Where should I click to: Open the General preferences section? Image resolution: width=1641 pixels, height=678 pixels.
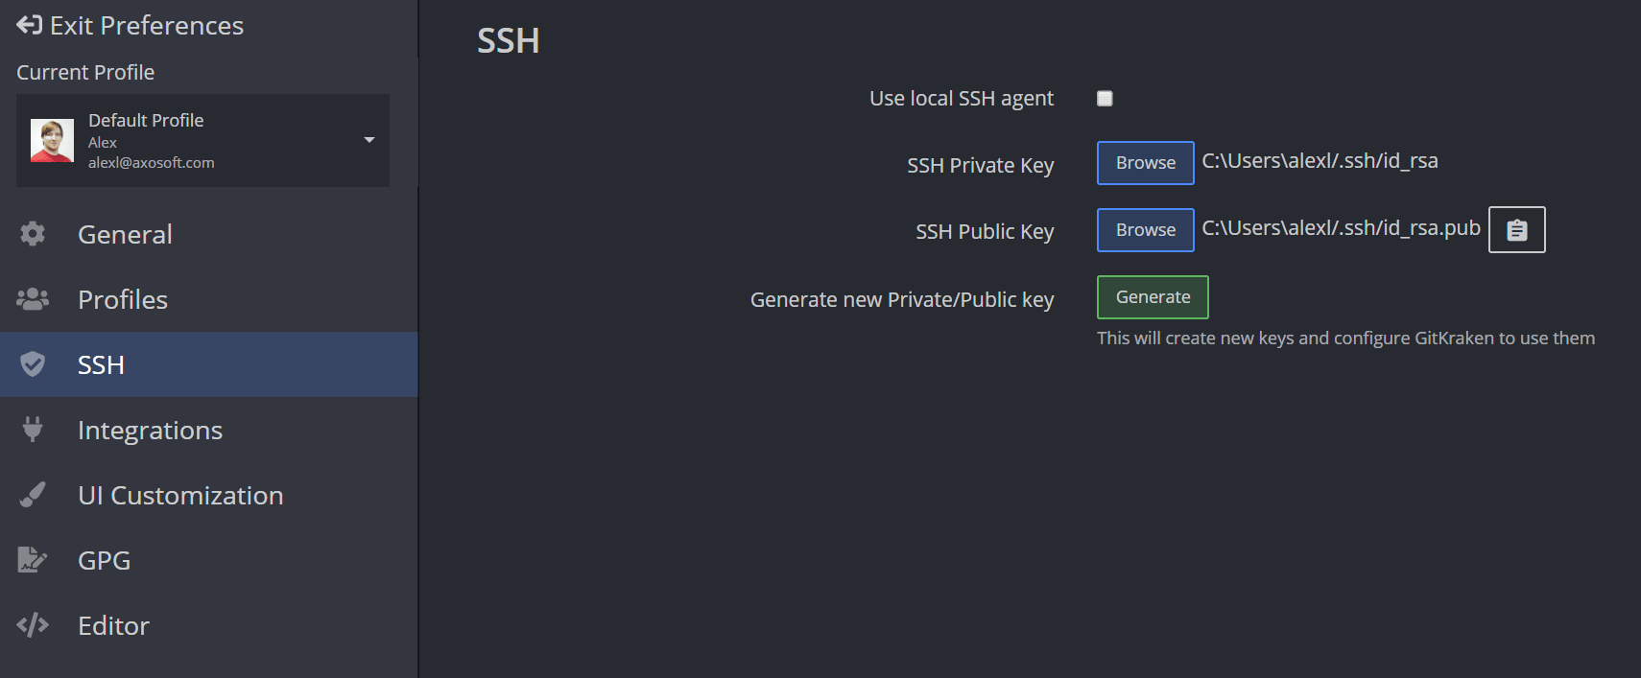point(125,234)
